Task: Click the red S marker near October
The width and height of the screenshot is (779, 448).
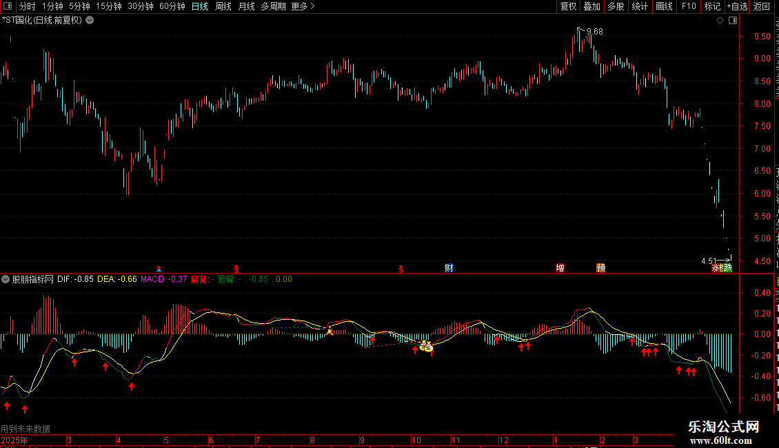Action: pyautogui.click(x=401, y=269)
